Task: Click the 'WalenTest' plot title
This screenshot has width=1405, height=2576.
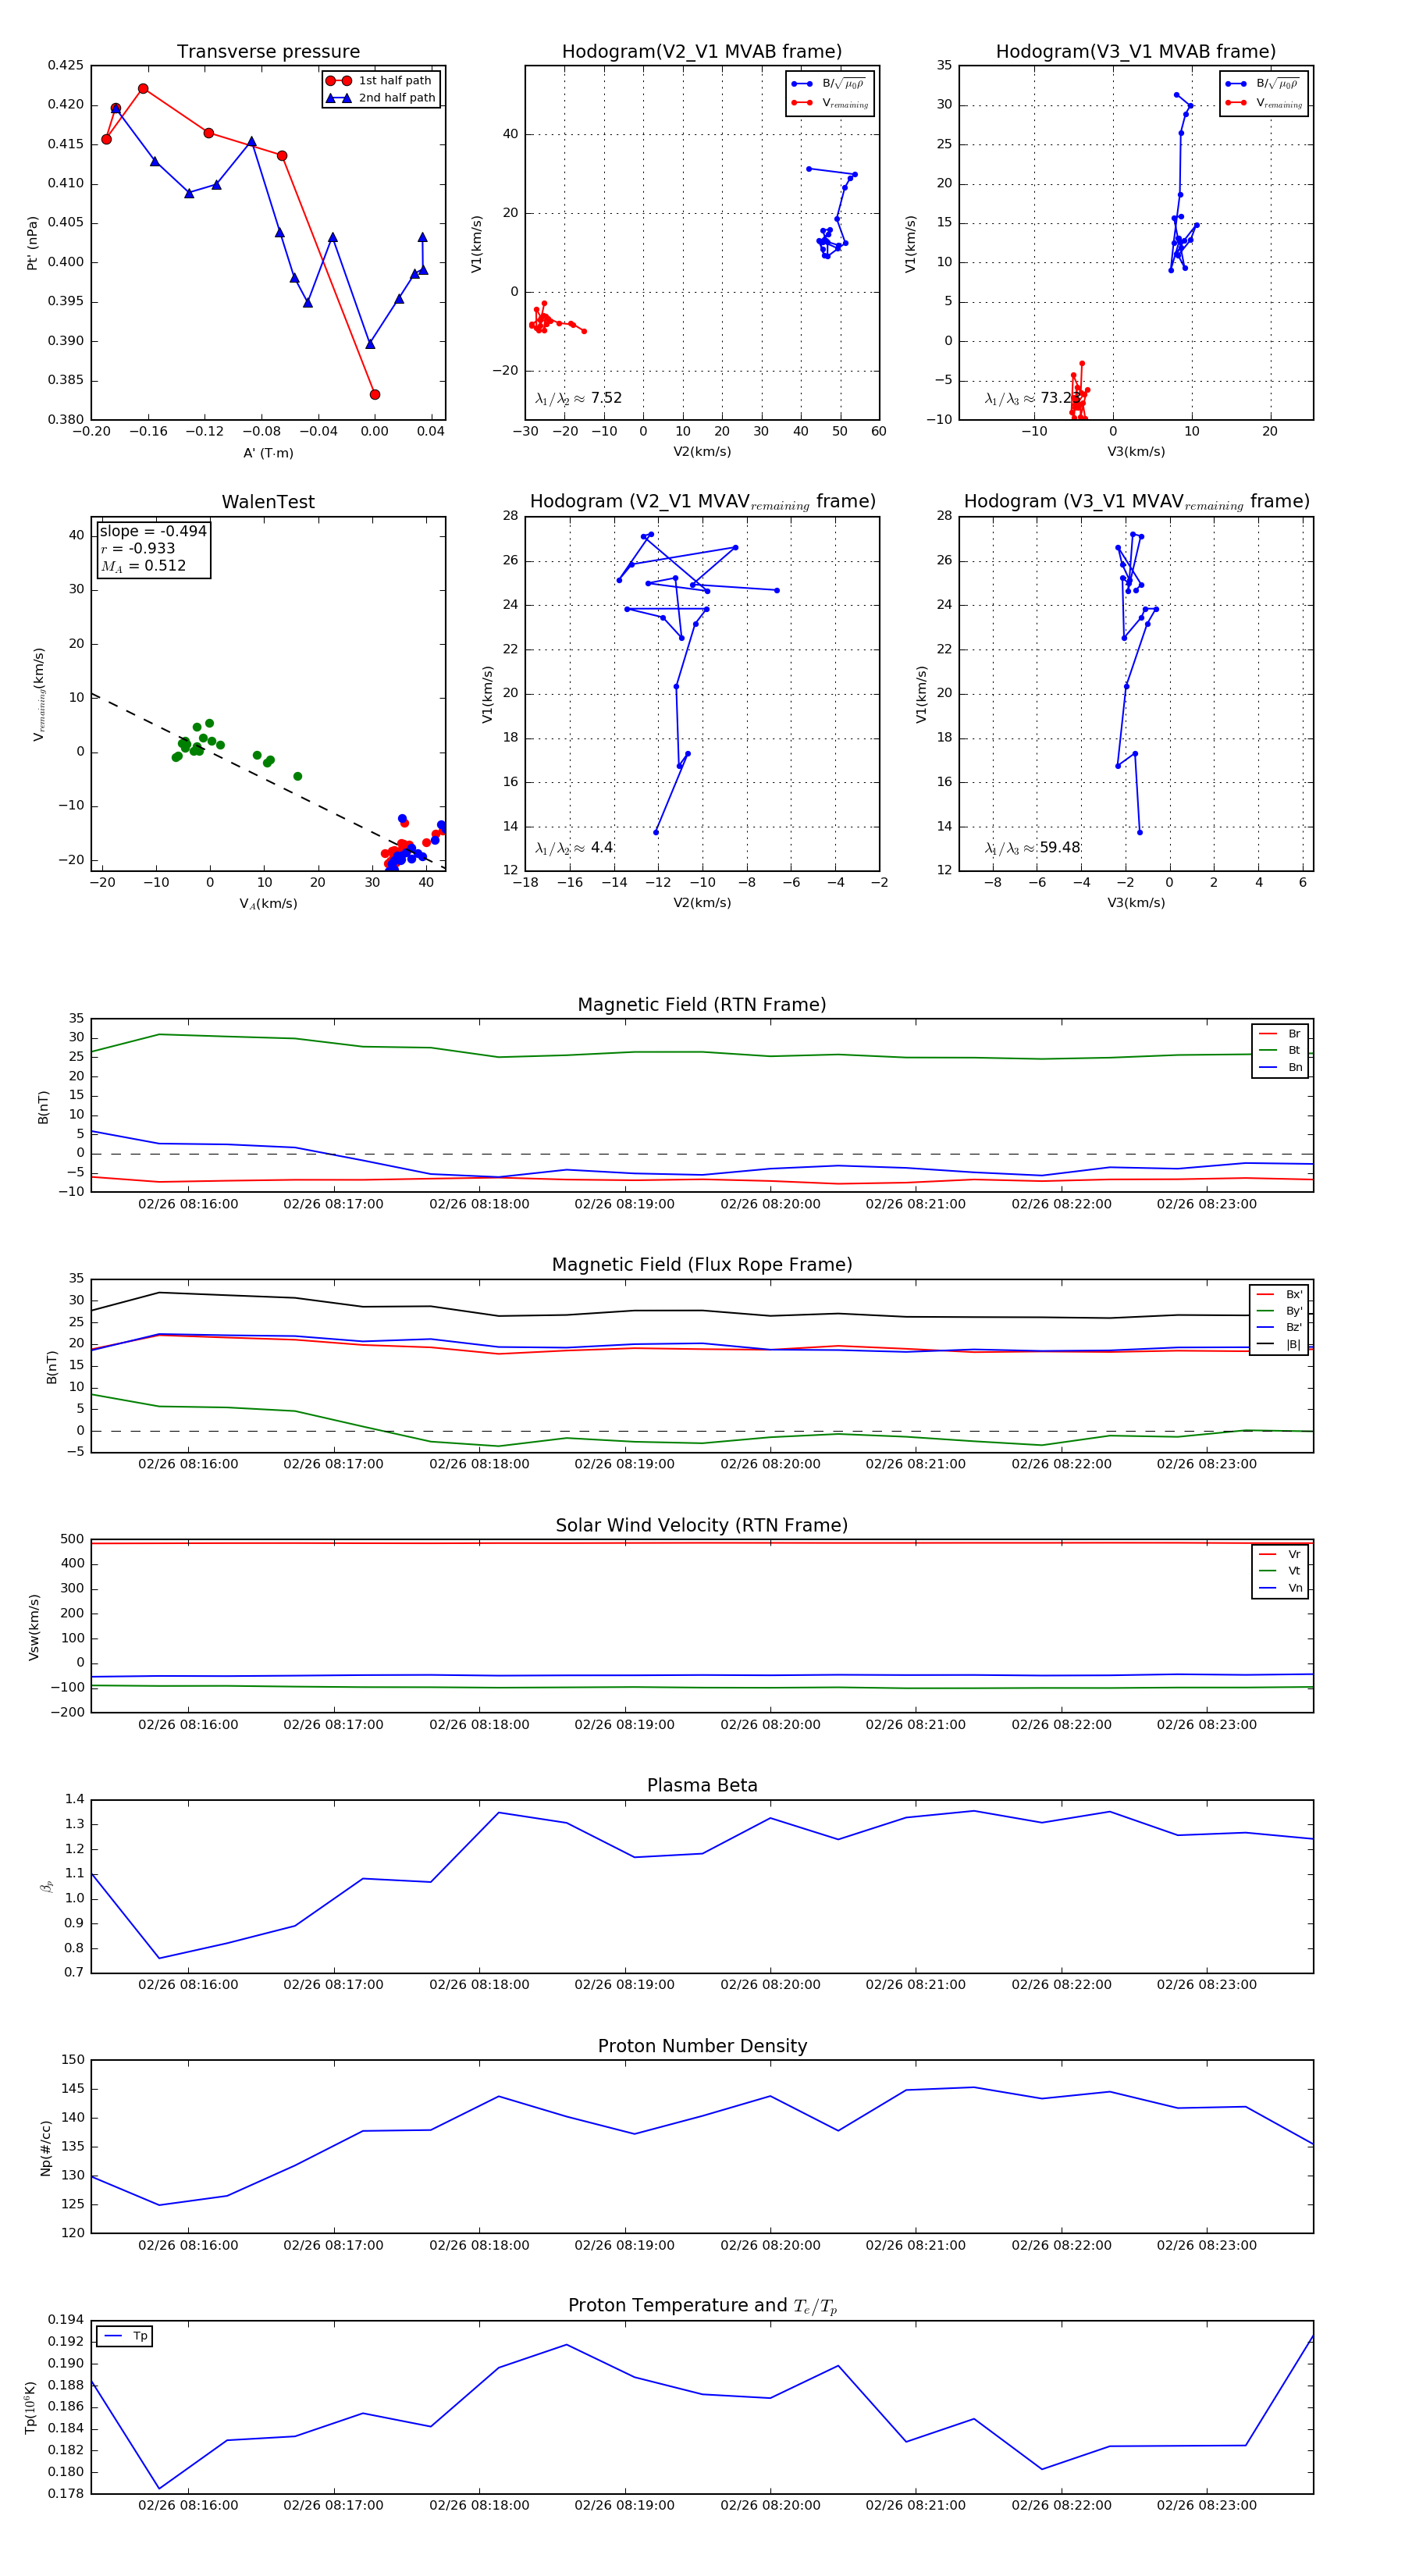Action: [268, 502]
